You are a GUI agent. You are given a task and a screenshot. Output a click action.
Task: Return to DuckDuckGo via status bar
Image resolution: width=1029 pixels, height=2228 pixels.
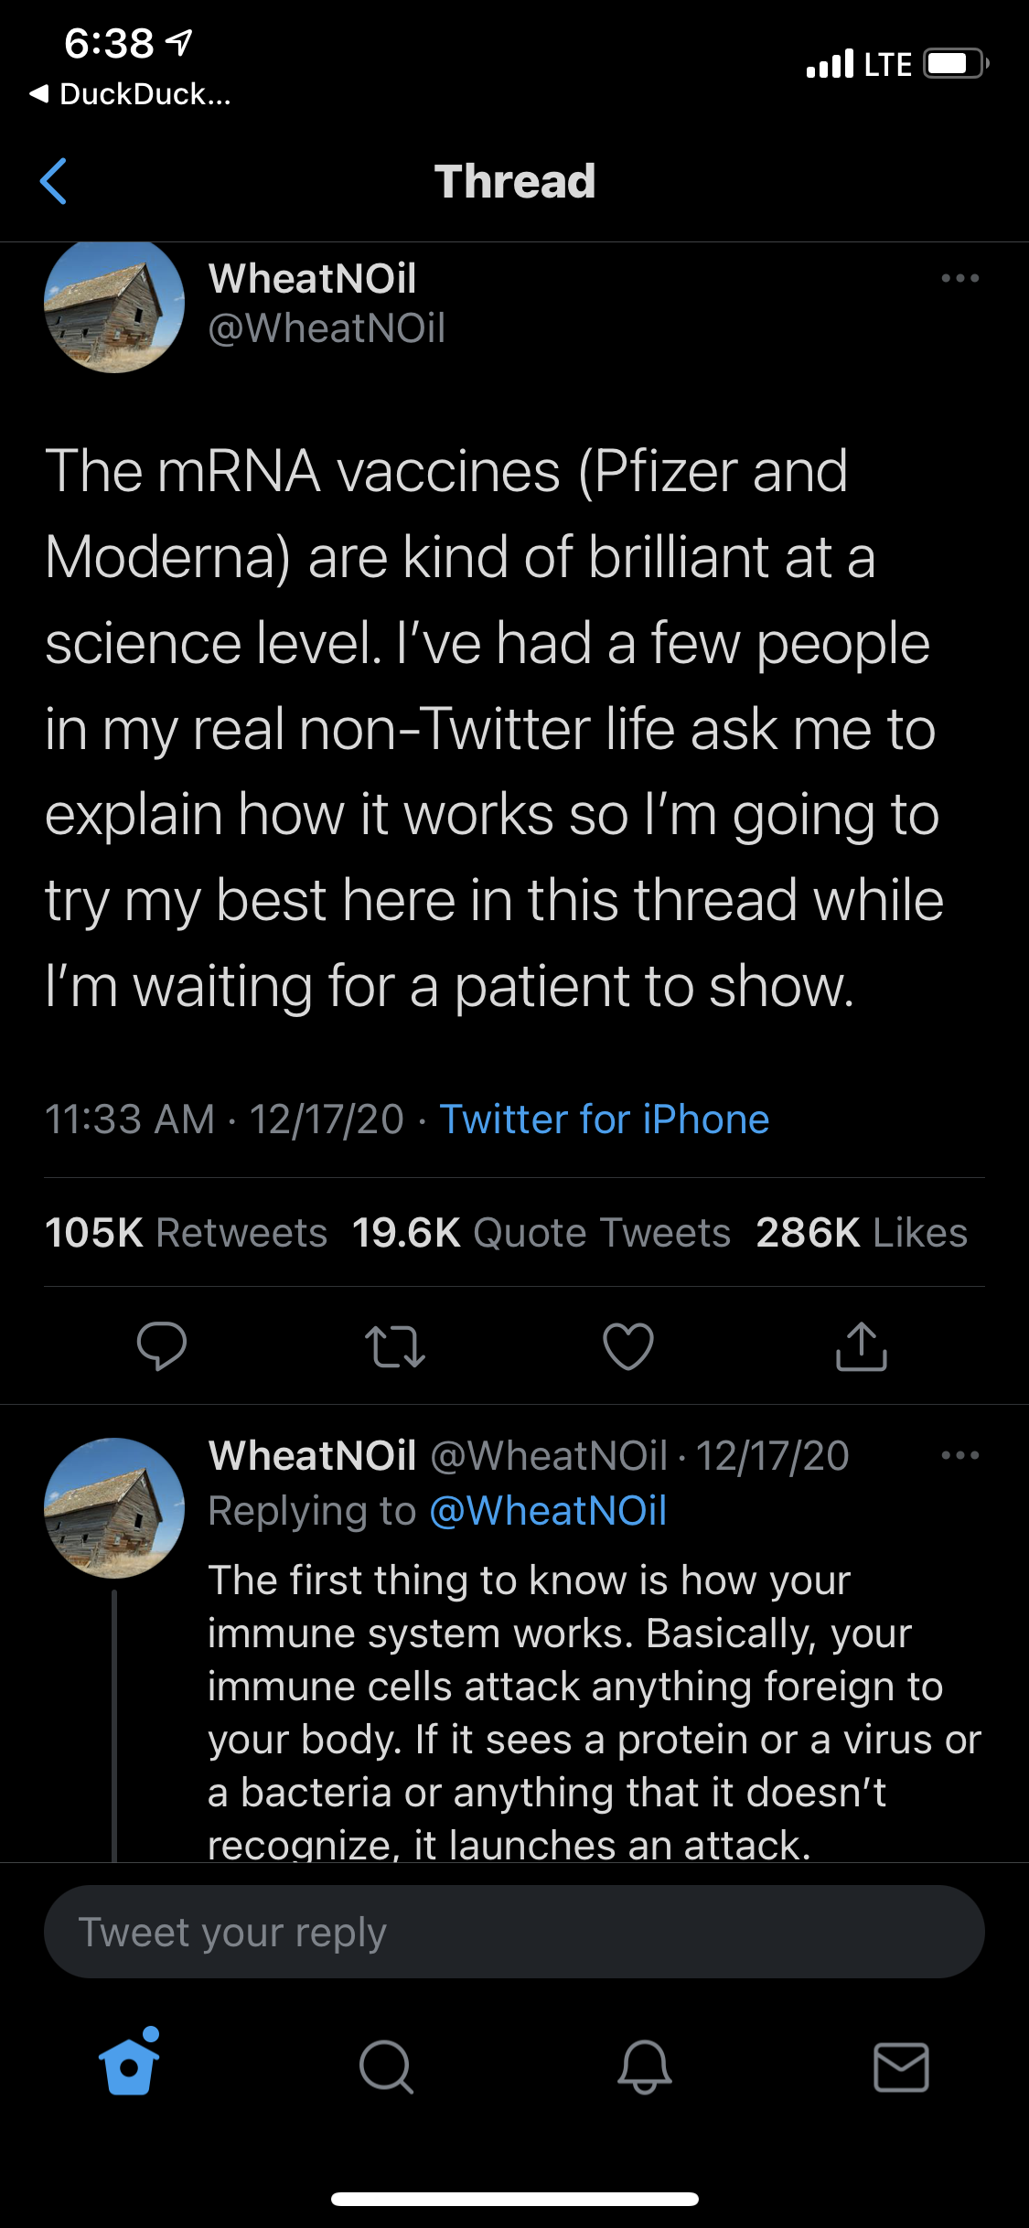131,93
